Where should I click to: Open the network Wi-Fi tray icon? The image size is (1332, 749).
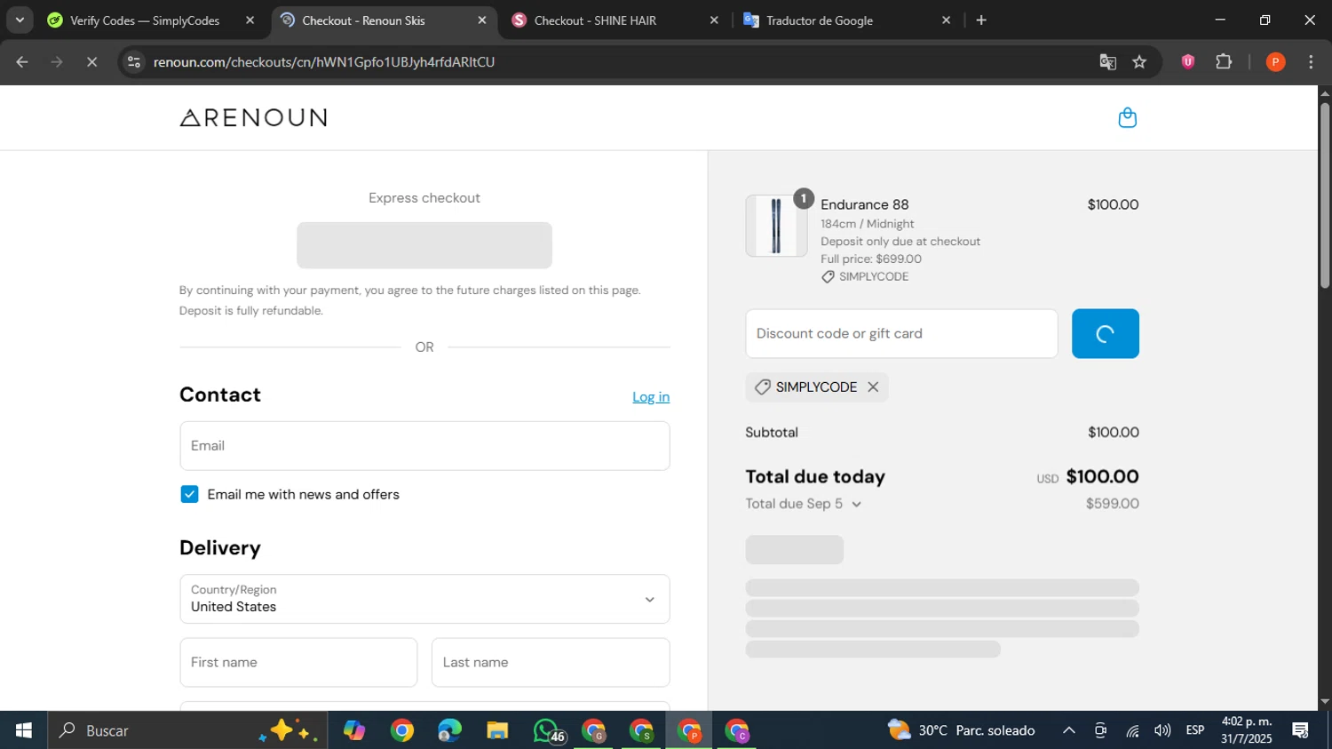pos(1132,730)
